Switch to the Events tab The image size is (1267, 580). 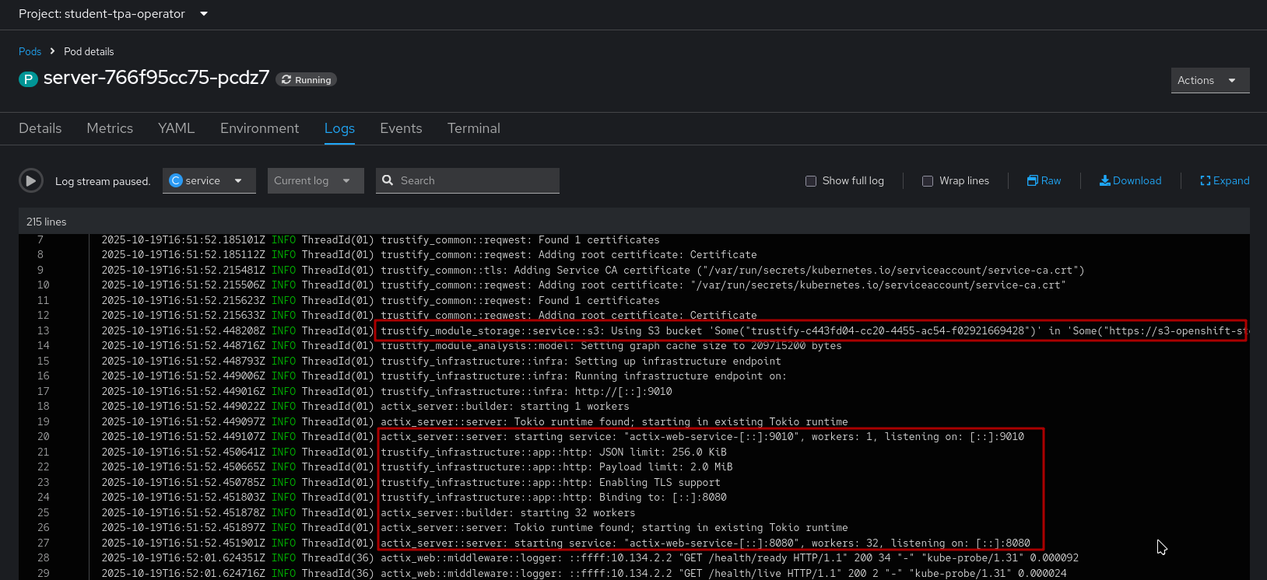(401, 128)
